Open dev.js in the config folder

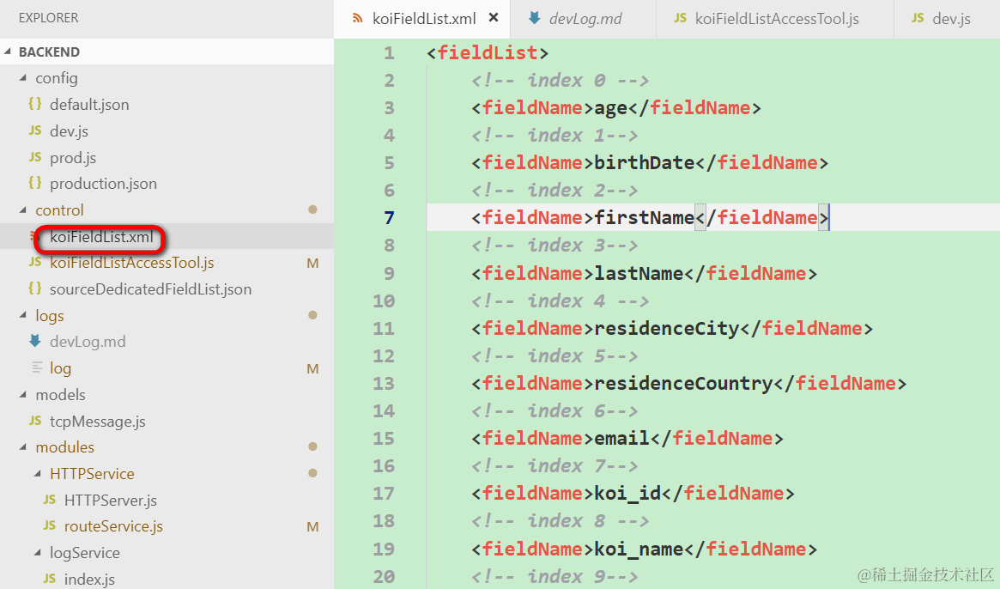coord(69,131)
